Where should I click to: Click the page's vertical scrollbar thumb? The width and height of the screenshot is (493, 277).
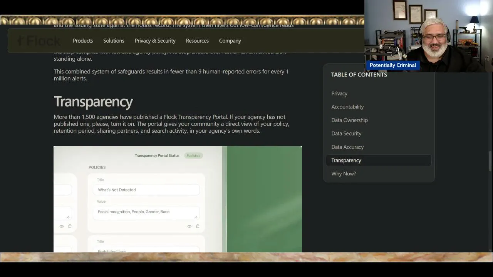(490, 161)
